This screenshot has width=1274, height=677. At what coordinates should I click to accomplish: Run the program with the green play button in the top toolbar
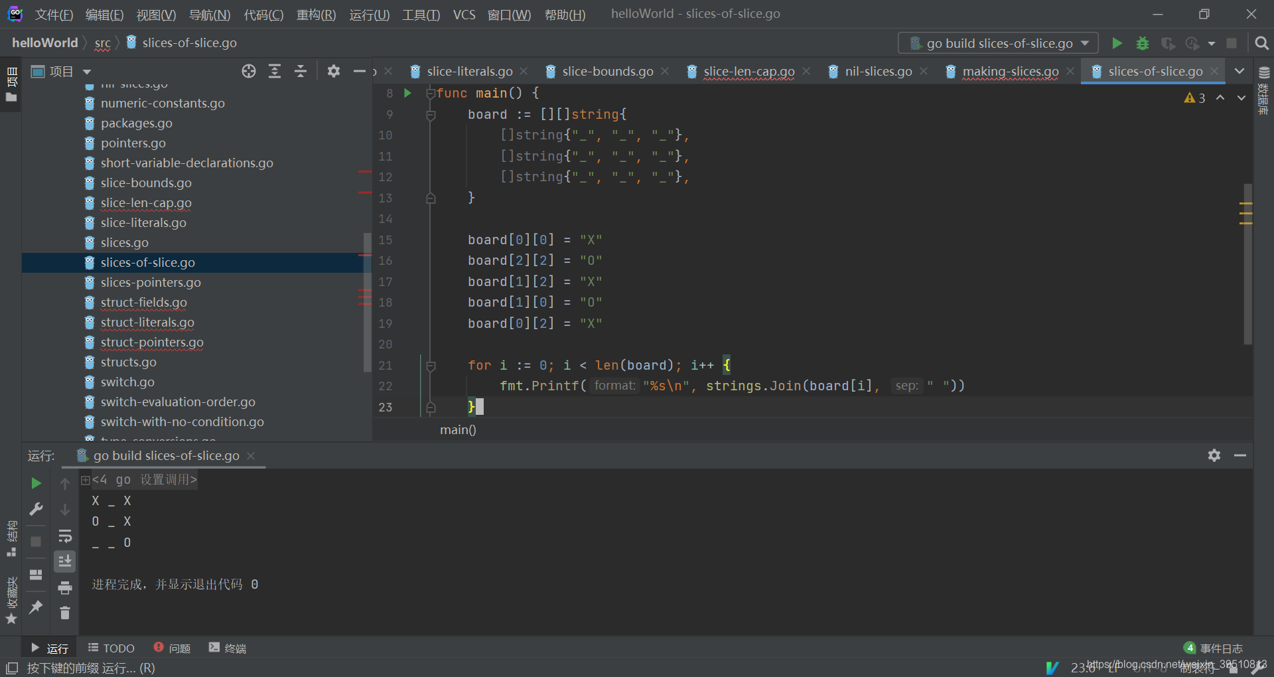click(1117, 43)
